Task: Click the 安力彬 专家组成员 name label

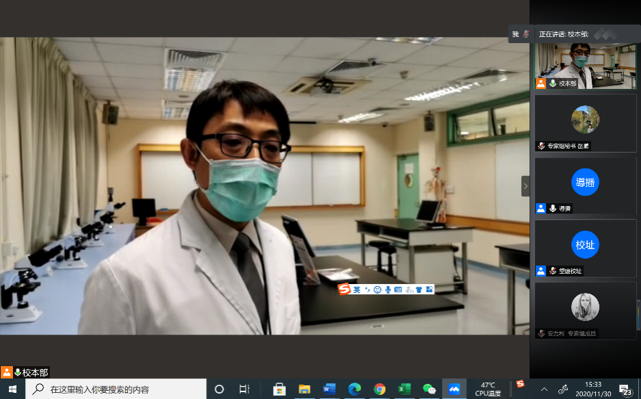Action: (571, 333)
